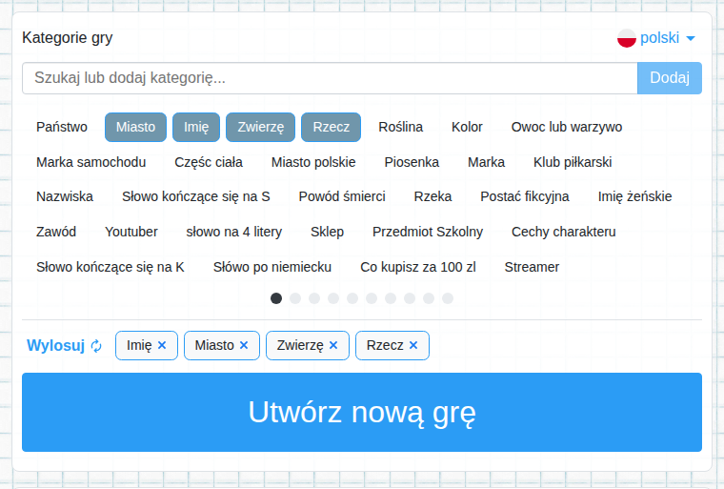Select the Powód śmierci category

click(x=342, y=197)
